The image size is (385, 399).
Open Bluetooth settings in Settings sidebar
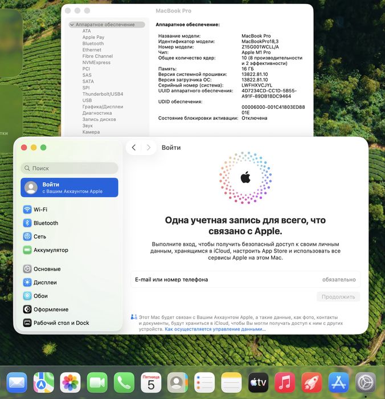[x=69, y=223]
